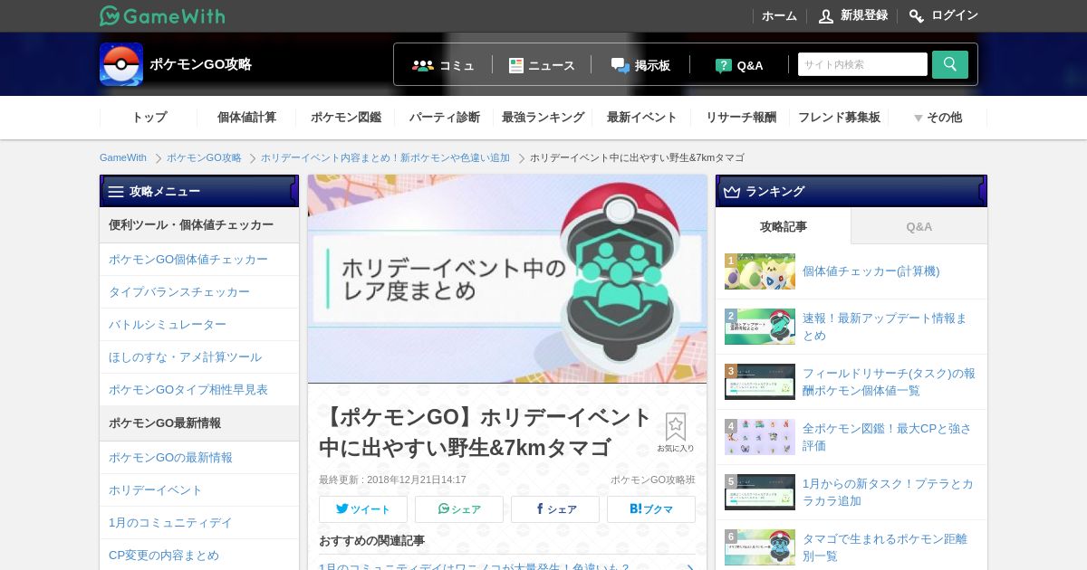This screenshot has height=570, width=1087.
Task: Open rank 1 個体値チェッカー(計算機) article
Action: click(871, 271)
